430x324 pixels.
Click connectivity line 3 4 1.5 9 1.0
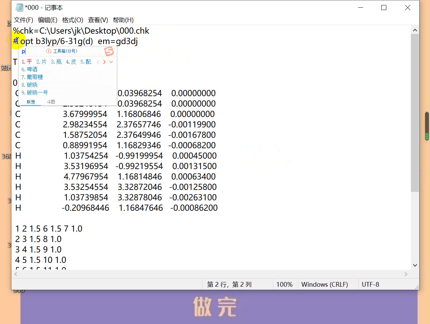(x=38, y=250)
